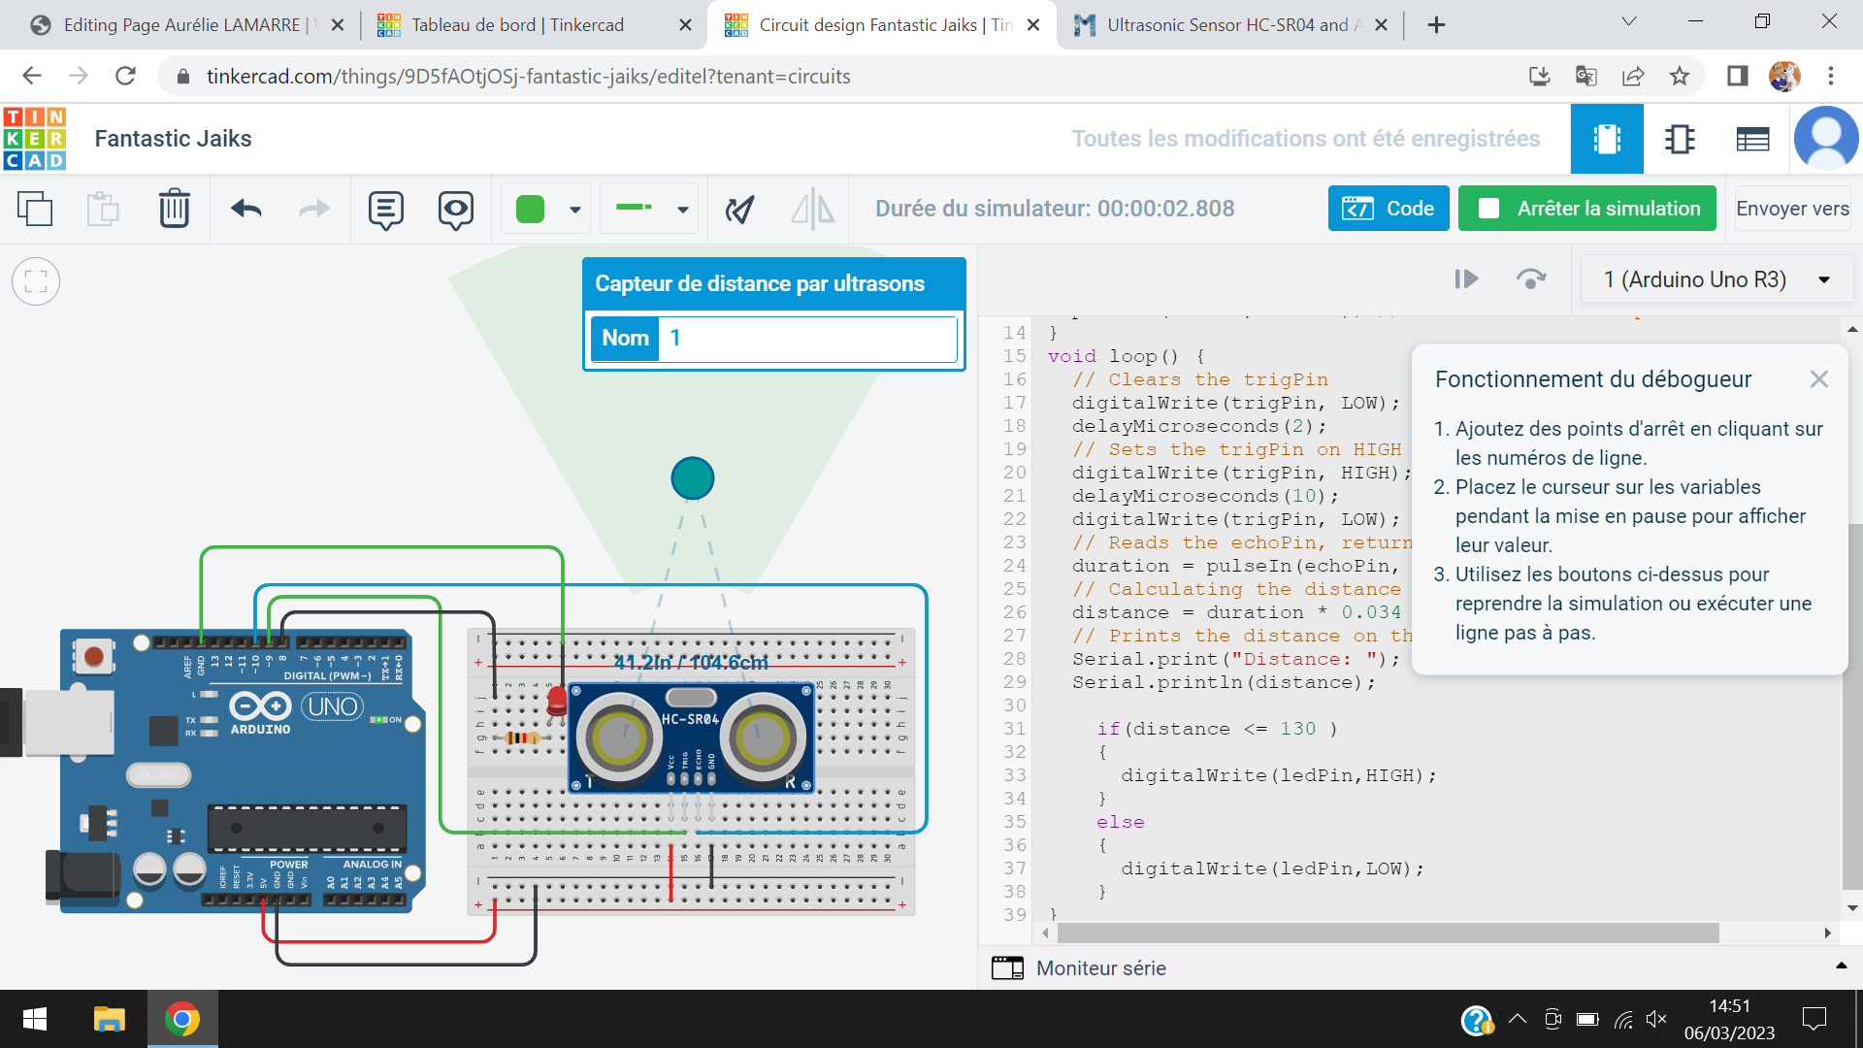The height and width of the screenshot is (1048, 1863).
Task: Set a breakpoint on line number 31
Action: tap(1014, 729)
